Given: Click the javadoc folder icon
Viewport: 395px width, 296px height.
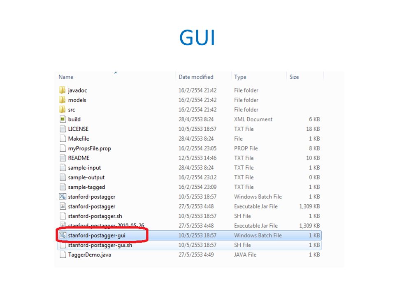Looking at the screenshot, I should [x=63, y=90].
